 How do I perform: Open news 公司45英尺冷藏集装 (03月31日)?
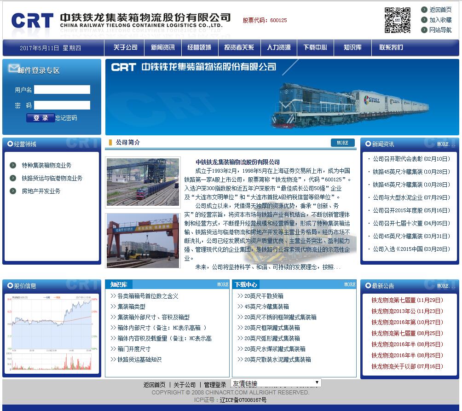pos(411,236)
